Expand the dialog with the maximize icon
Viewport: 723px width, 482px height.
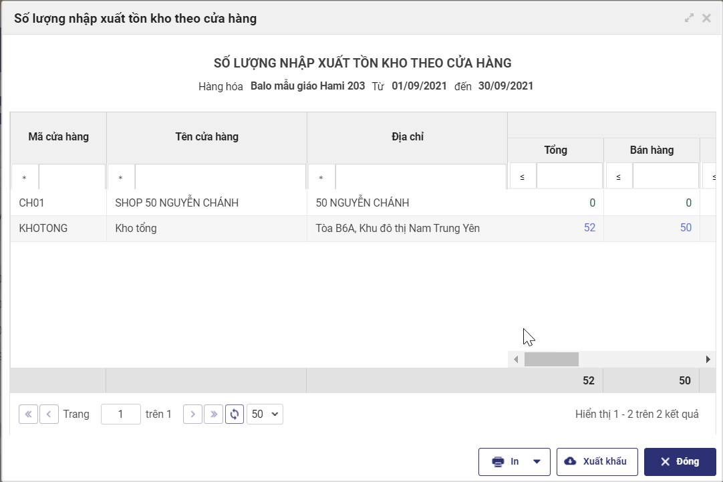coord(689,18)
